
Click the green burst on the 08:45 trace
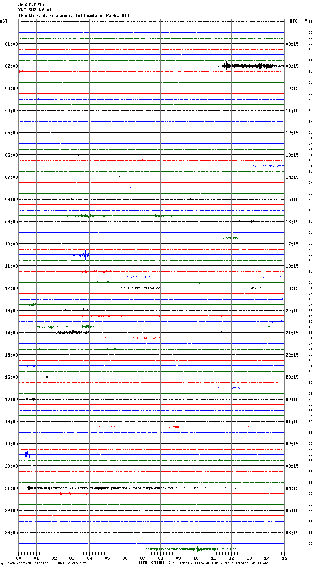(x=88, y=215)
